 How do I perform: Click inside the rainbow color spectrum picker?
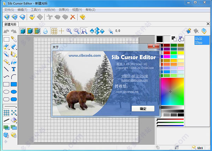click(172, 92)
